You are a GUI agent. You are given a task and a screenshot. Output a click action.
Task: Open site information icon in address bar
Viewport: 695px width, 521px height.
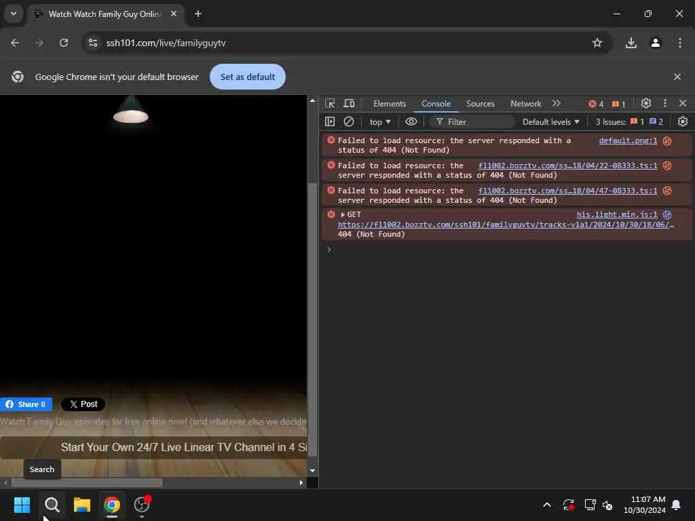point(92,43)
